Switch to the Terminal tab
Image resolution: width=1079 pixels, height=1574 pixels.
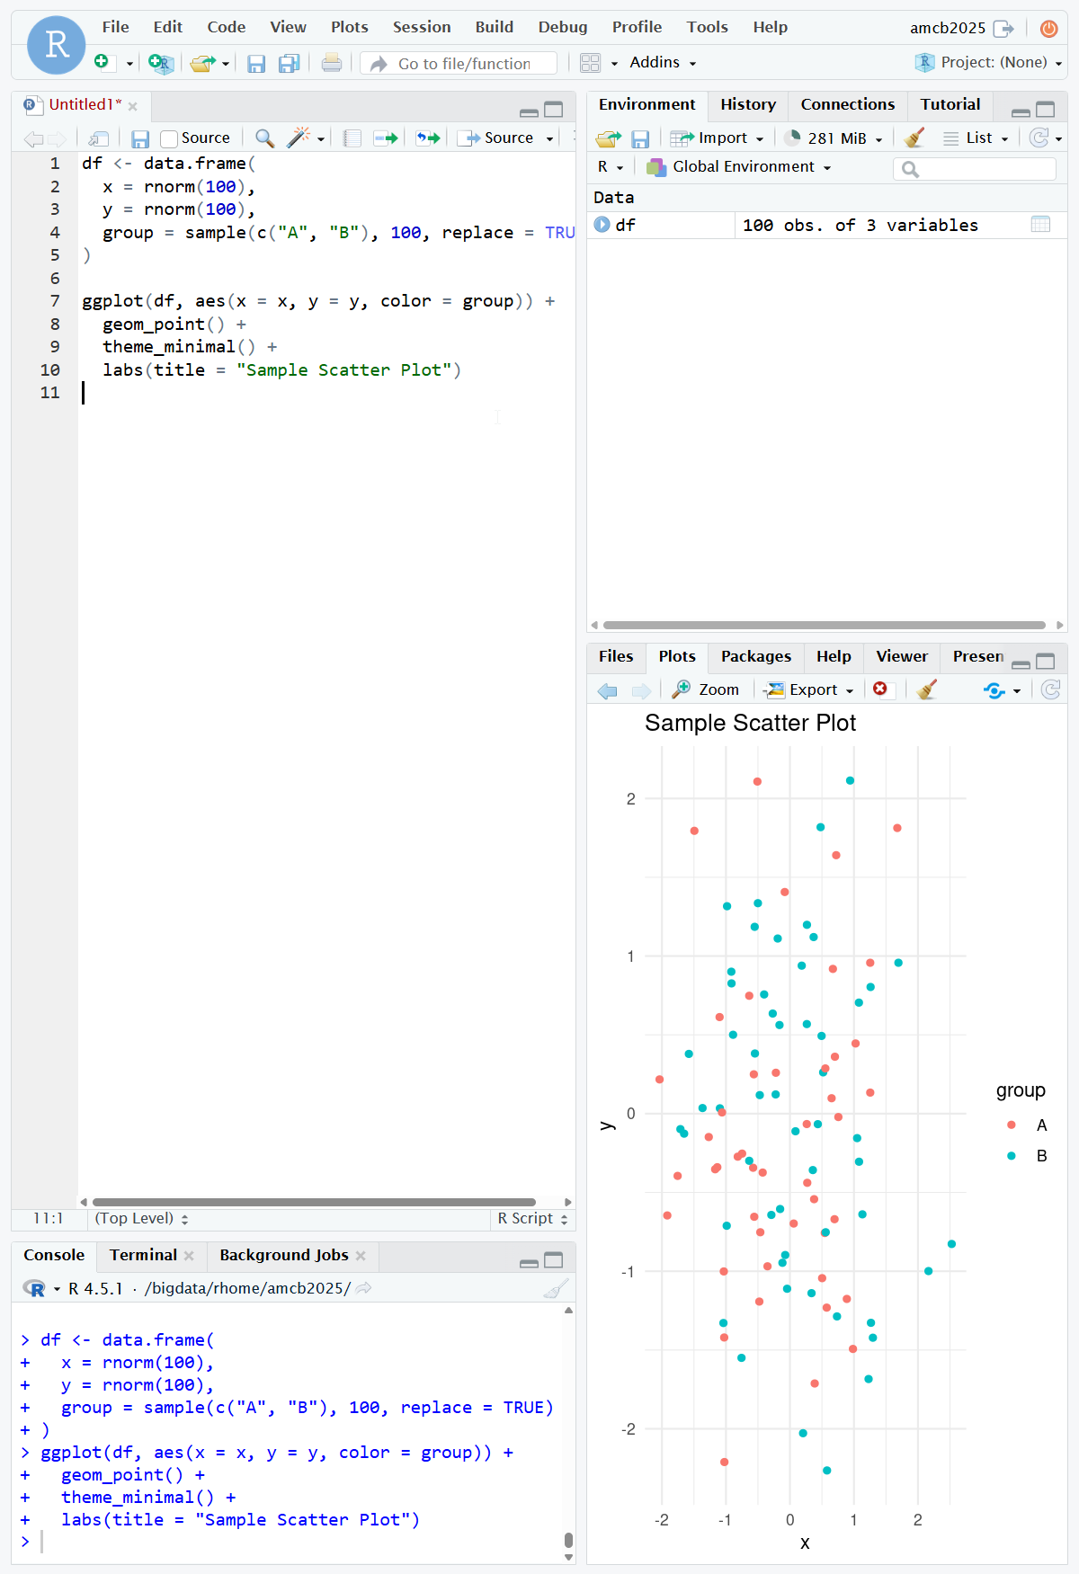143,1255
